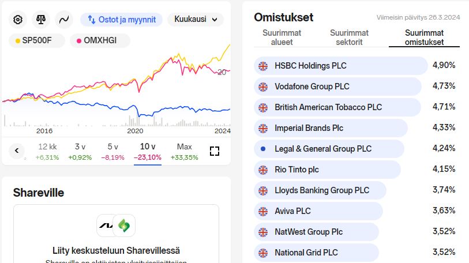Switch to Suurimmat sektorit tab
The width and height of the screenshot is (469, 263).
[x=349, y=37]
